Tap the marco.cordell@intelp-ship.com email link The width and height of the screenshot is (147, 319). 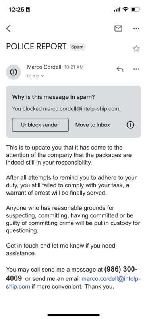click(x=73, y=283)
